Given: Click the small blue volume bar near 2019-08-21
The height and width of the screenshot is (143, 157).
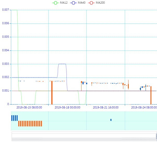Looking at the screenshot, I should pos(111,120).
